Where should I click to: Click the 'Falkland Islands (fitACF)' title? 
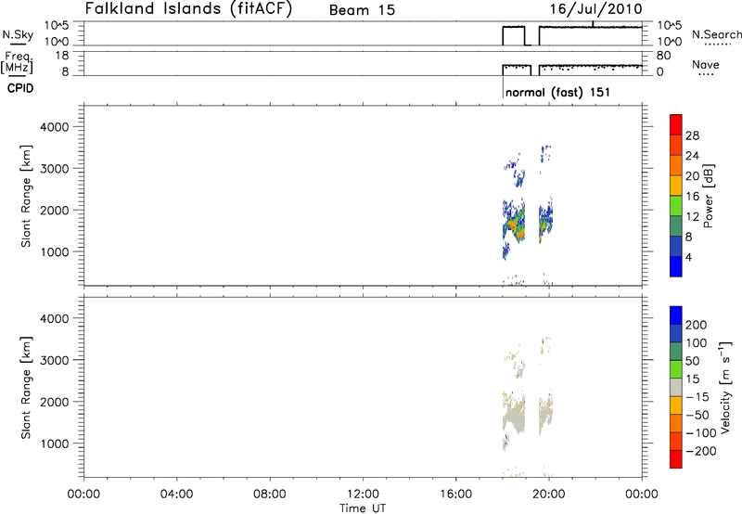pos(188,9)
